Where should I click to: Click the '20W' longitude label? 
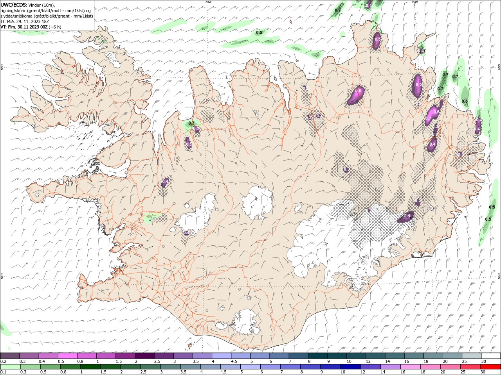pos(208,2)
